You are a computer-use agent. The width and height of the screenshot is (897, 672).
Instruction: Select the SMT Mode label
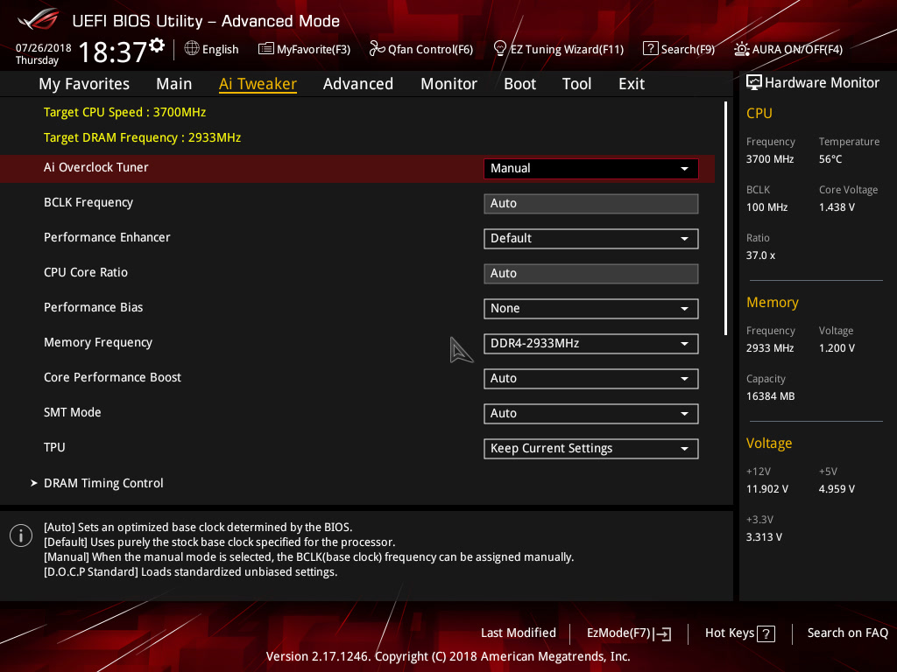72,413
